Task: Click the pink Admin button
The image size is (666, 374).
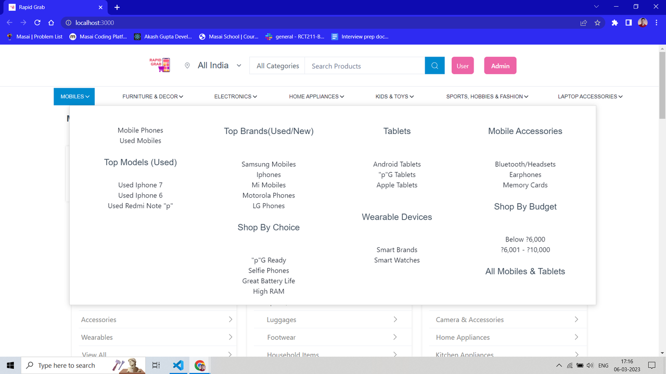Action: tap(500, 66)
